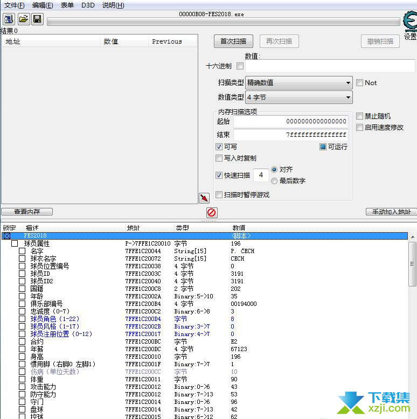Screen dimensions: 417x419
Task: Freeze the 年薪 entry checkbox
Action: [x=22, y=349]
